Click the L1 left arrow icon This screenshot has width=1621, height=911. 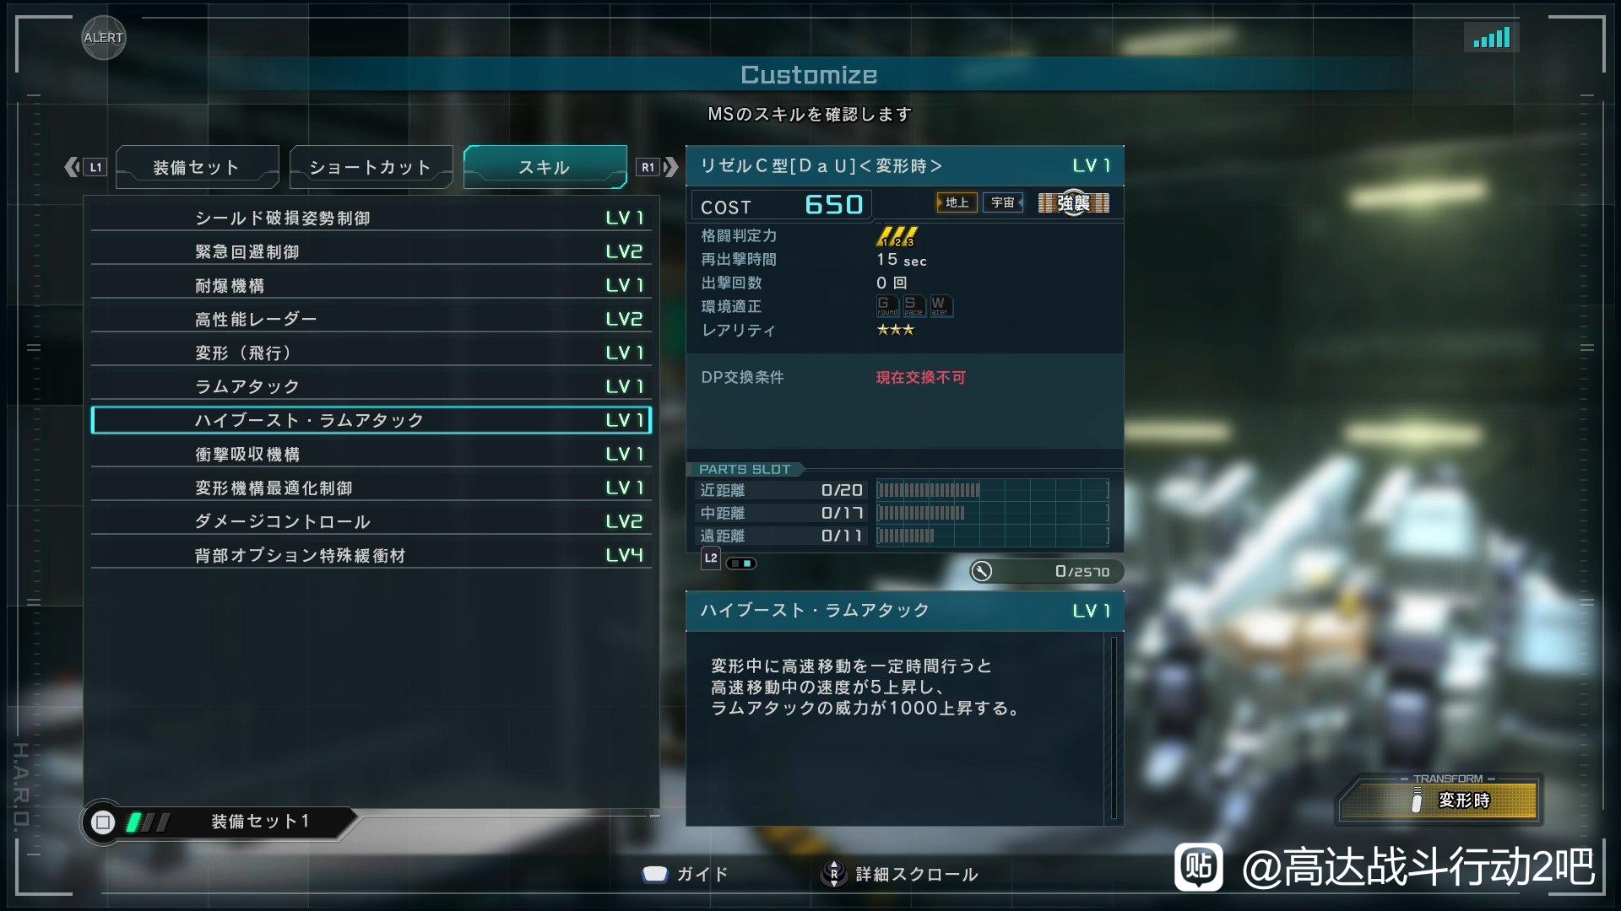point(86,167)
